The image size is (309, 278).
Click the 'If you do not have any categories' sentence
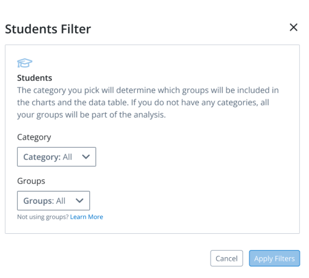(x=198, y=102)
